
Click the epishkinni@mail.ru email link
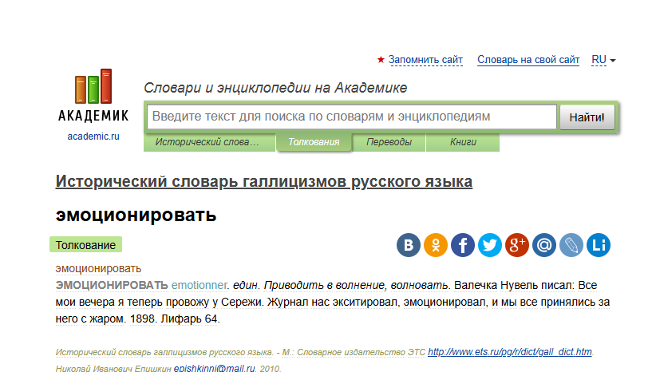point(214,368)
